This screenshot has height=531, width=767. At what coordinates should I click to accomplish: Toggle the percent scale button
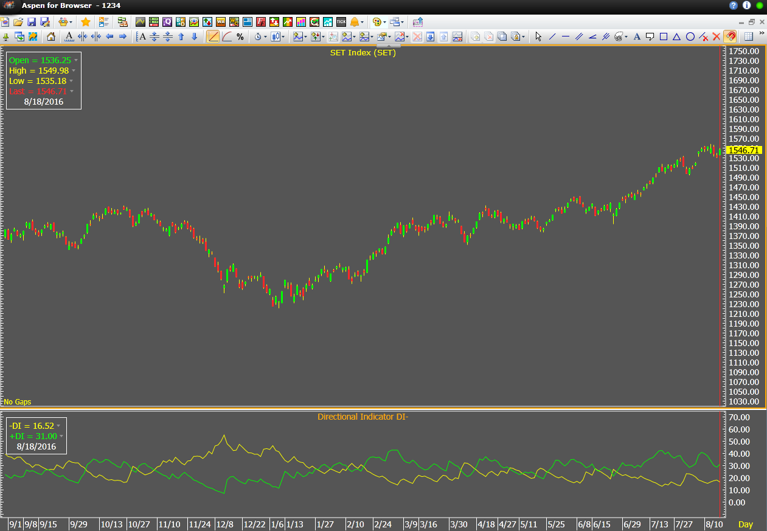[240, 36]
